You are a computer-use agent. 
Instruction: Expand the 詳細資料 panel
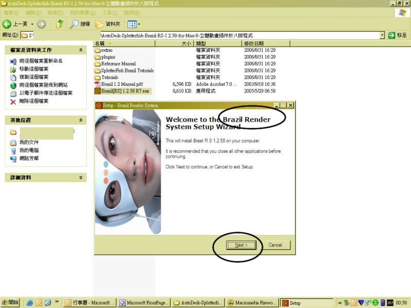click(81, 177)
